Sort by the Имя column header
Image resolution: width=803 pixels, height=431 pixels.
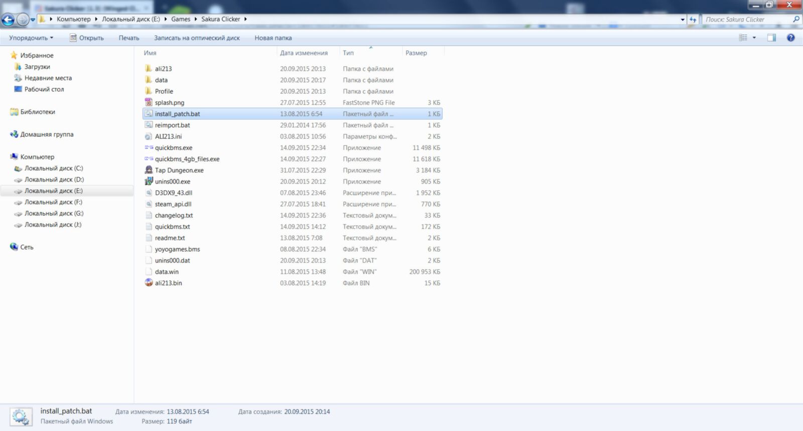pyautogui.click(x=150, y=53)
